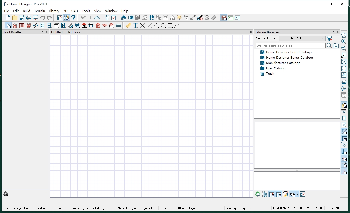
Task: Click the Zoom Out magnifier on side toolbar
Action: tap(344, 48)
